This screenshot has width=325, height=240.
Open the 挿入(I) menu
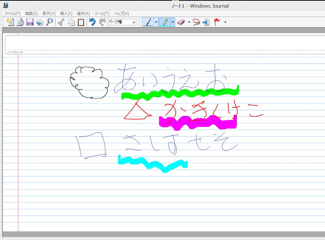coord(66,13)
